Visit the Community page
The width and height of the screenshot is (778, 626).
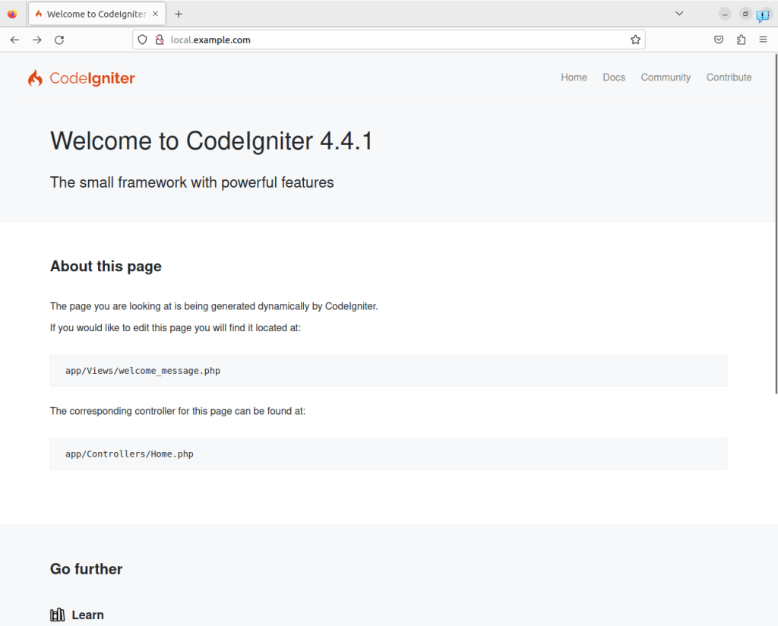coord(666,77)
